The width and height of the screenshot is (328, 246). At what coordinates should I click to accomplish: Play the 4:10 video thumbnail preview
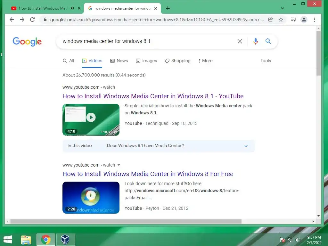point(91,120)
